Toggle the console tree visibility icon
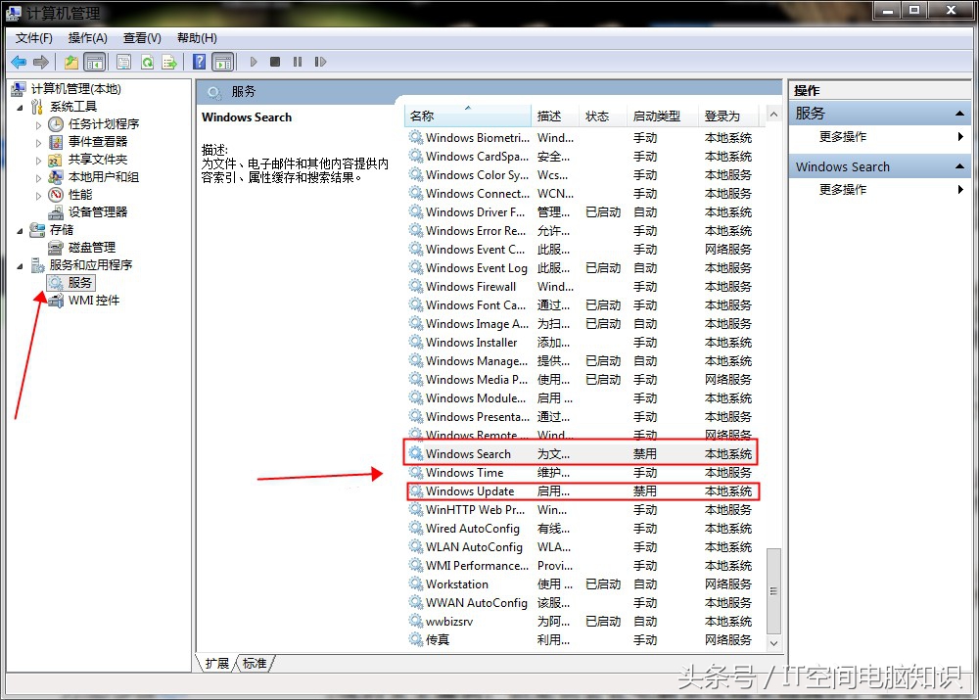979x700 pixels. (x=93, y=62)
